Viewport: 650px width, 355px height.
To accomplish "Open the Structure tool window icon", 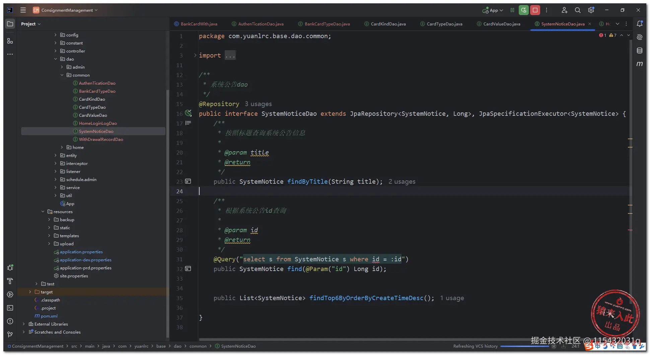I will pos(10,41).
